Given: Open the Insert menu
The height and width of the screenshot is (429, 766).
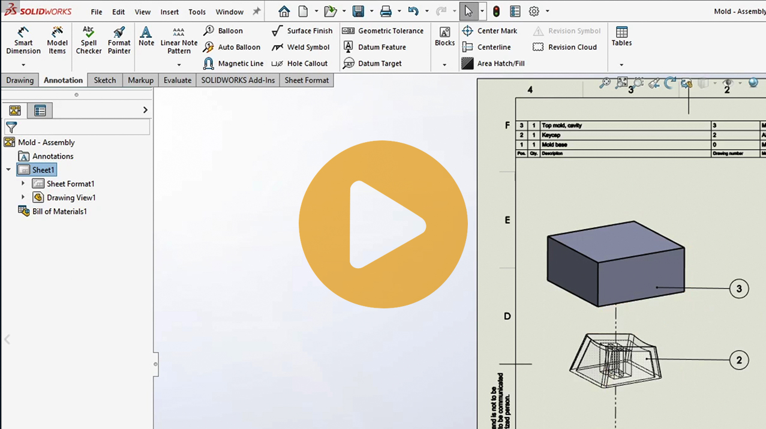Looking at the screenshot, I should pos(169,12).
